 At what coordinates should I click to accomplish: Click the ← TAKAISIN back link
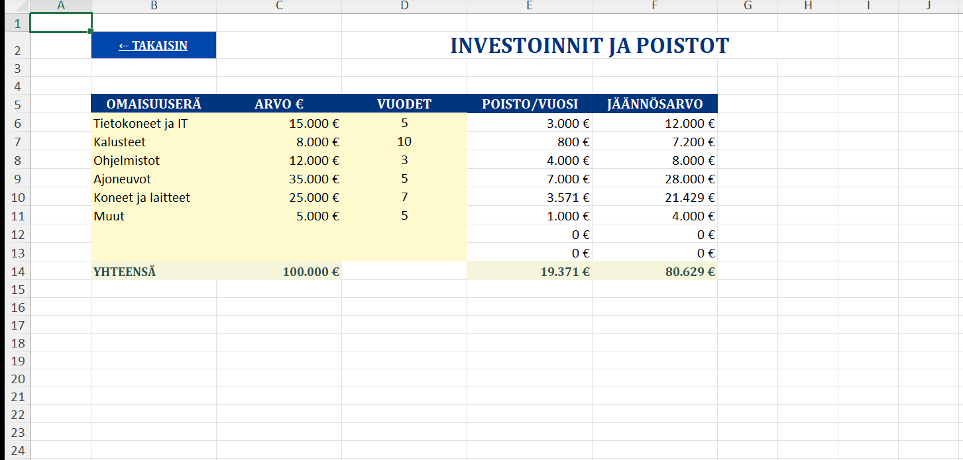(x=153, y=46)
